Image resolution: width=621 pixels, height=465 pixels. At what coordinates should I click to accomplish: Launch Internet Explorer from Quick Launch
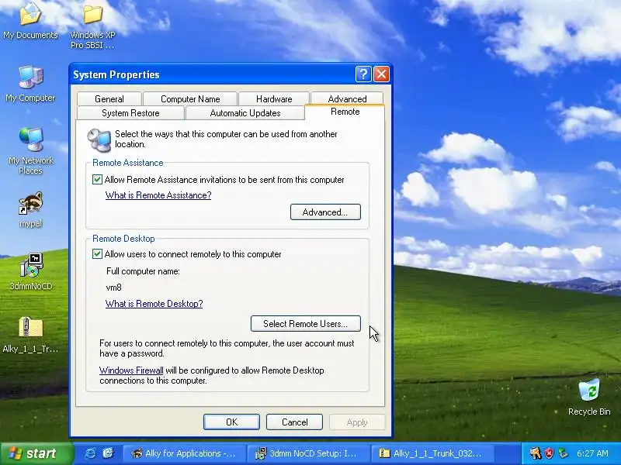[90, 453]
